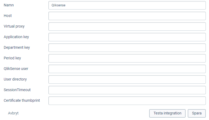Click into the Department key field
Viewport: 209px width, 120px height.
click(127, 48)
